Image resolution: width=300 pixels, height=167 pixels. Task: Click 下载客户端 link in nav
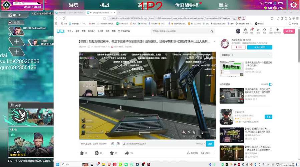coord(123,31)
